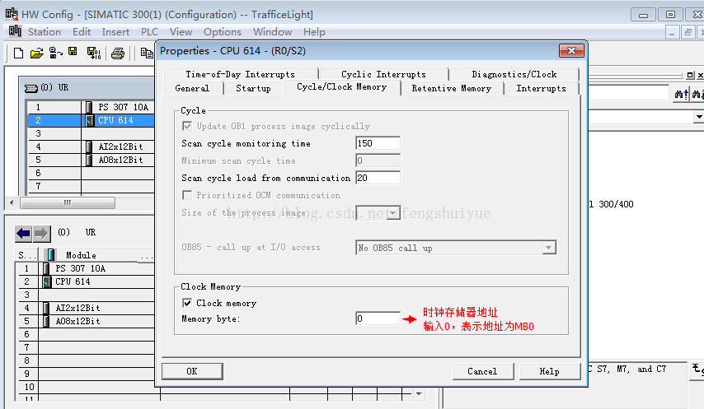Screen dimensions: 704x409
Task: Click the Scan cycle load from communication field
Action: pyautogui.click(x=378, y=178)
